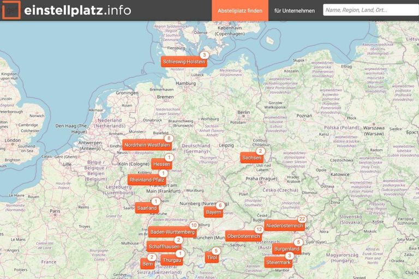
Task: Click the Niederösterreich marker with 22 listings
Action: coord(284,226)
